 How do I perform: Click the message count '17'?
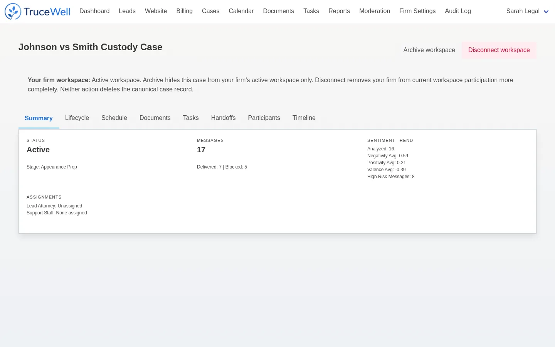click(201, 150)
